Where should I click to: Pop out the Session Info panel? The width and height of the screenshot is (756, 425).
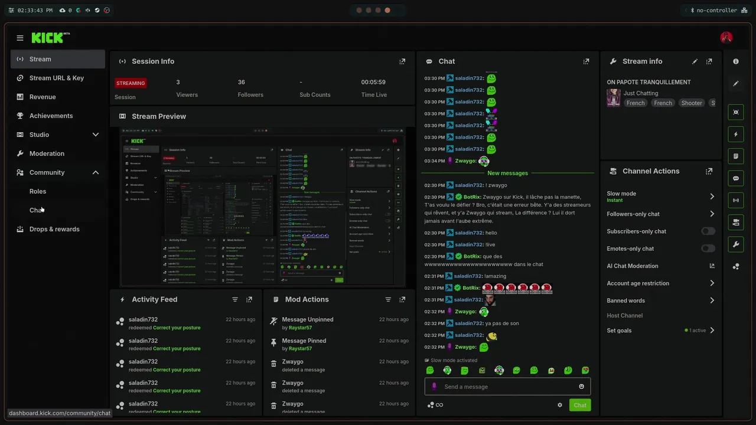pyautogui.click(x=402, y=61)
